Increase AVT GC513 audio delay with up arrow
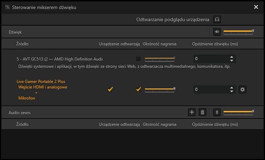265x160 pixels. 231,57
